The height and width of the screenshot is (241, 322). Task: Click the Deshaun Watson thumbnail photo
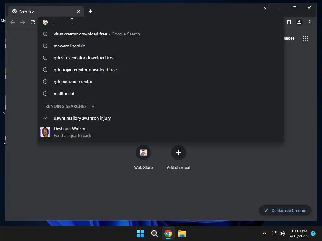[45, 132]
